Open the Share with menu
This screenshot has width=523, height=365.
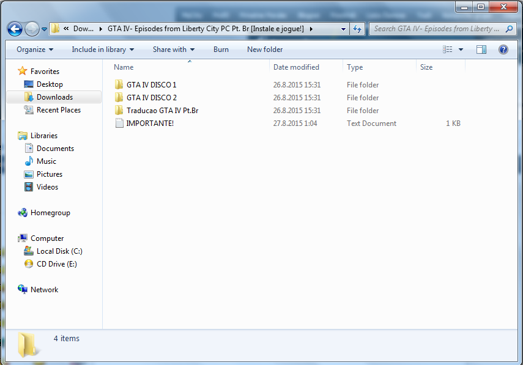[x=174, y=50]
